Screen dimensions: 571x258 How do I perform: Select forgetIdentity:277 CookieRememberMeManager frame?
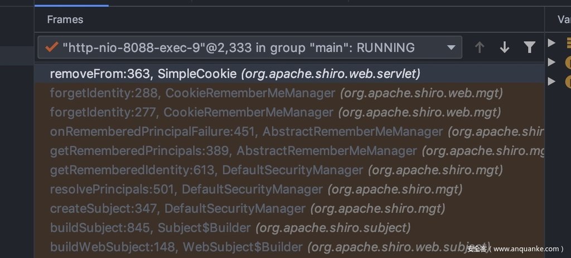coord(289,112)
